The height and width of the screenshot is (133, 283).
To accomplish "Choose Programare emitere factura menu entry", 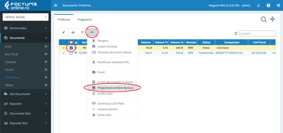I will [x=112, y=88].
